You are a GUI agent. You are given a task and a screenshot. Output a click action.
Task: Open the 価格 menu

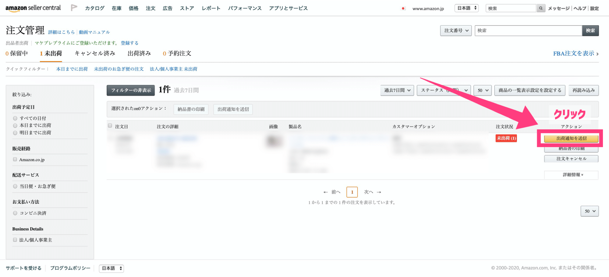point(134,8)
